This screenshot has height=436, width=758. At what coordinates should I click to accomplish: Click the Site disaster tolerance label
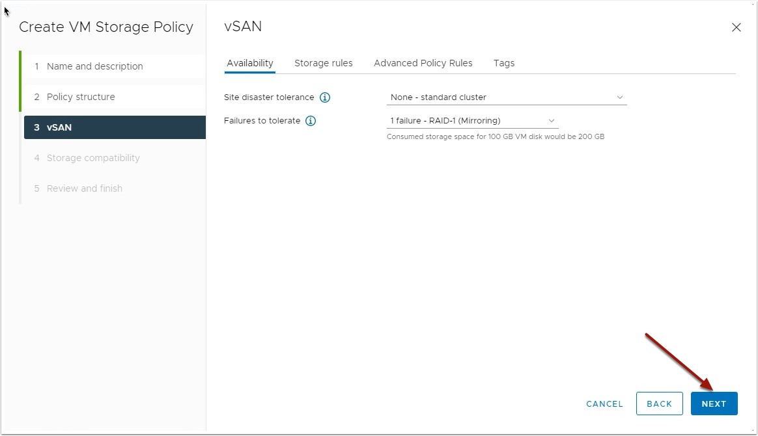click(269, 97)
